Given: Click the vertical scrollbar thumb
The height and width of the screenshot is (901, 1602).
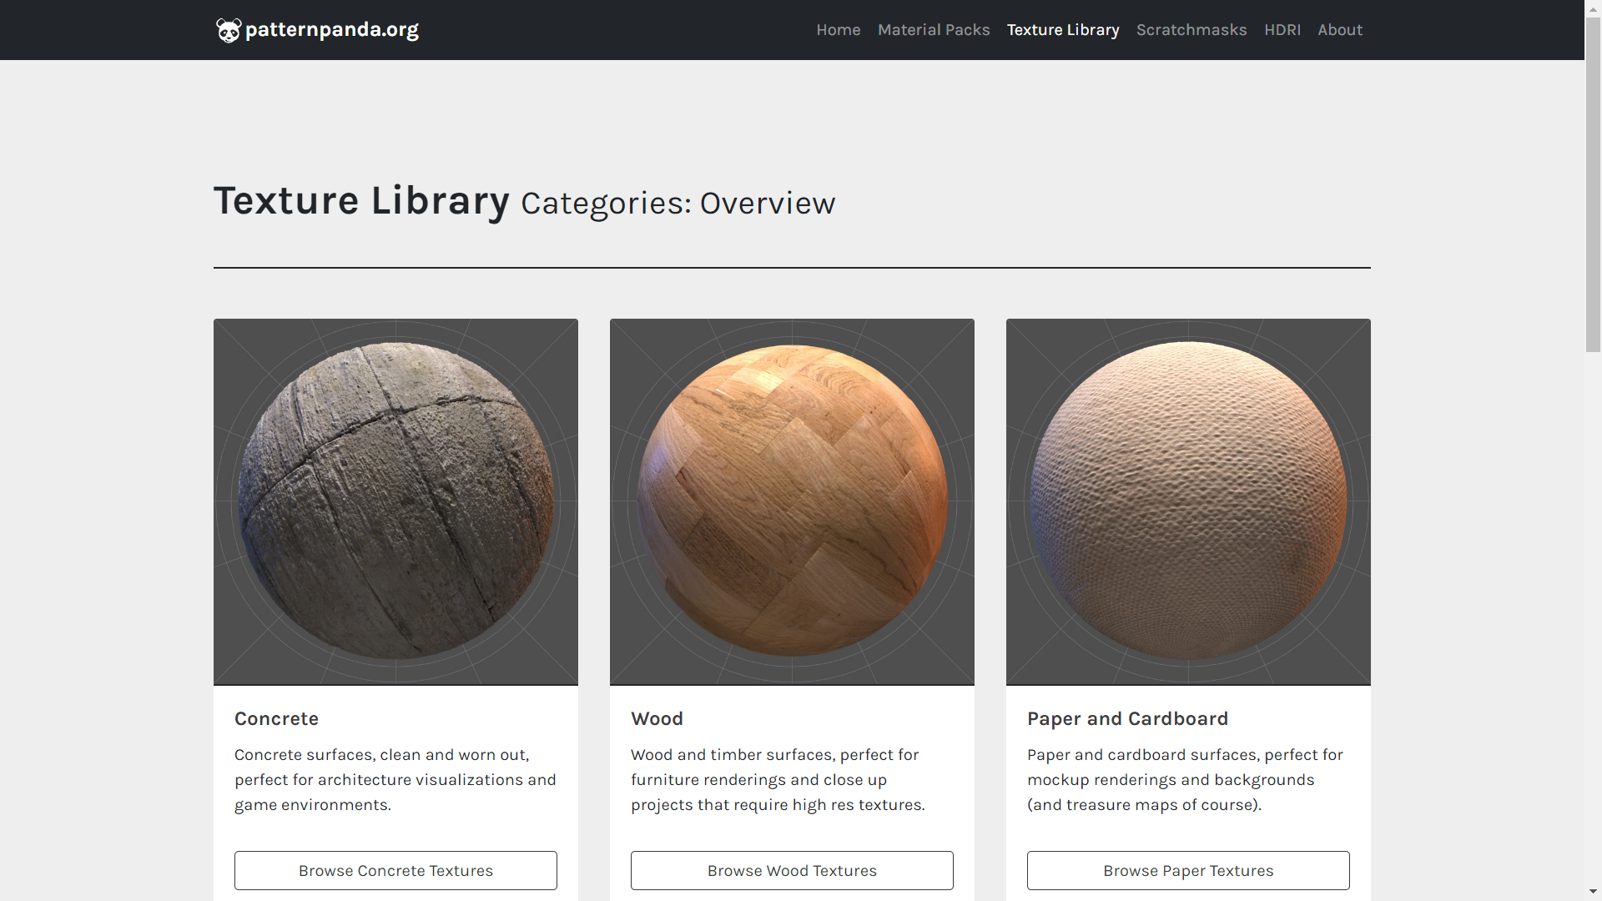Looking at the screenshot, I should tap(1593, 184).
